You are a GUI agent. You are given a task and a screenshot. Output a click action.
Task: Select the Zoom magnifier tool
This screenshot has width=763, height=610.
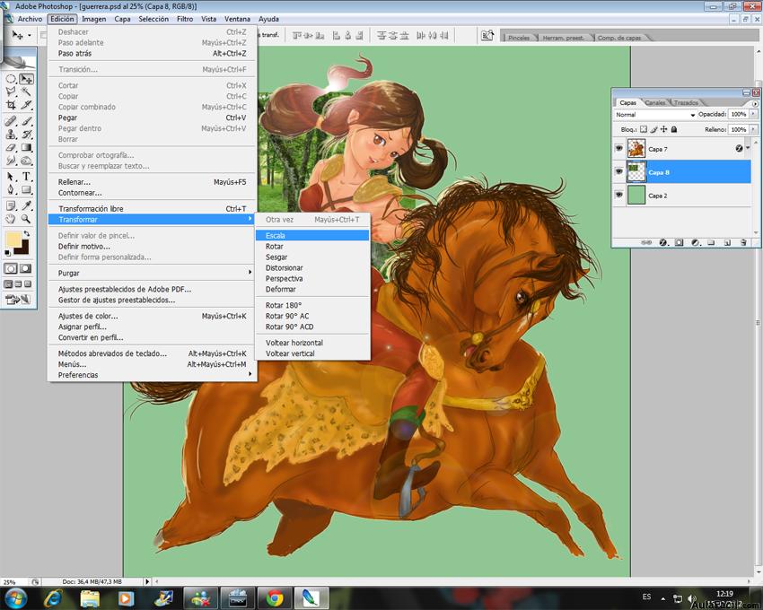click(x=26, y=219)
